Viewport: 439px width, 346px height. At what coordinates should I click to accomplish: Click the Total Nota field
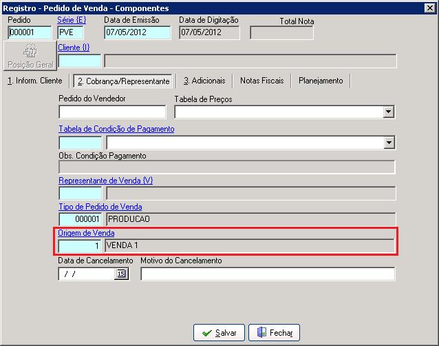281,33
